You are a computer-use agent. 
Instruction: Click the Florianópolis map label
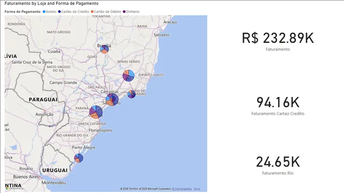101,130
